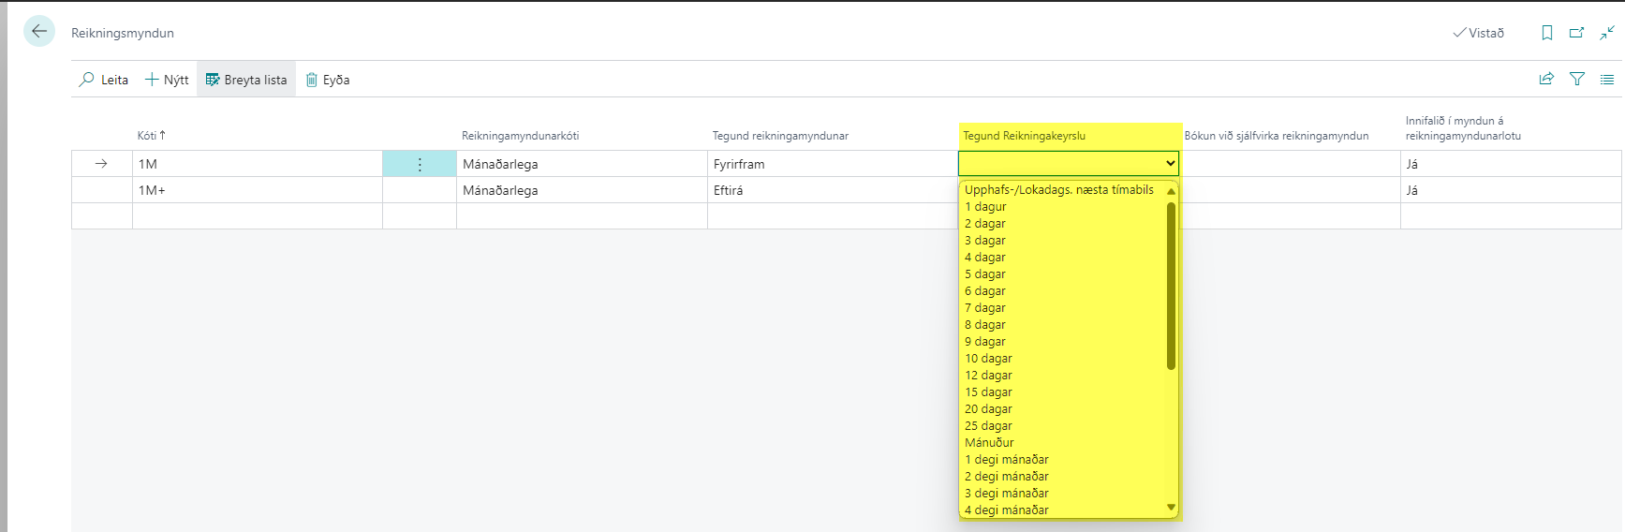Screen dimensions: 1625x532
Task: Toggle Breyta lista edit mode
Action: 246,80
